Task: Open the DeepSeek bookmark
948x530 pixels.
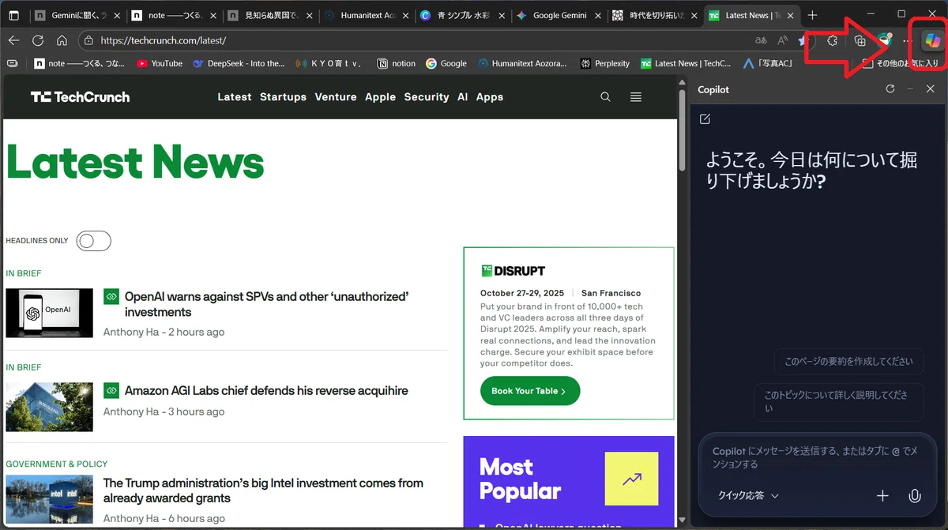Action: point(238,63)
